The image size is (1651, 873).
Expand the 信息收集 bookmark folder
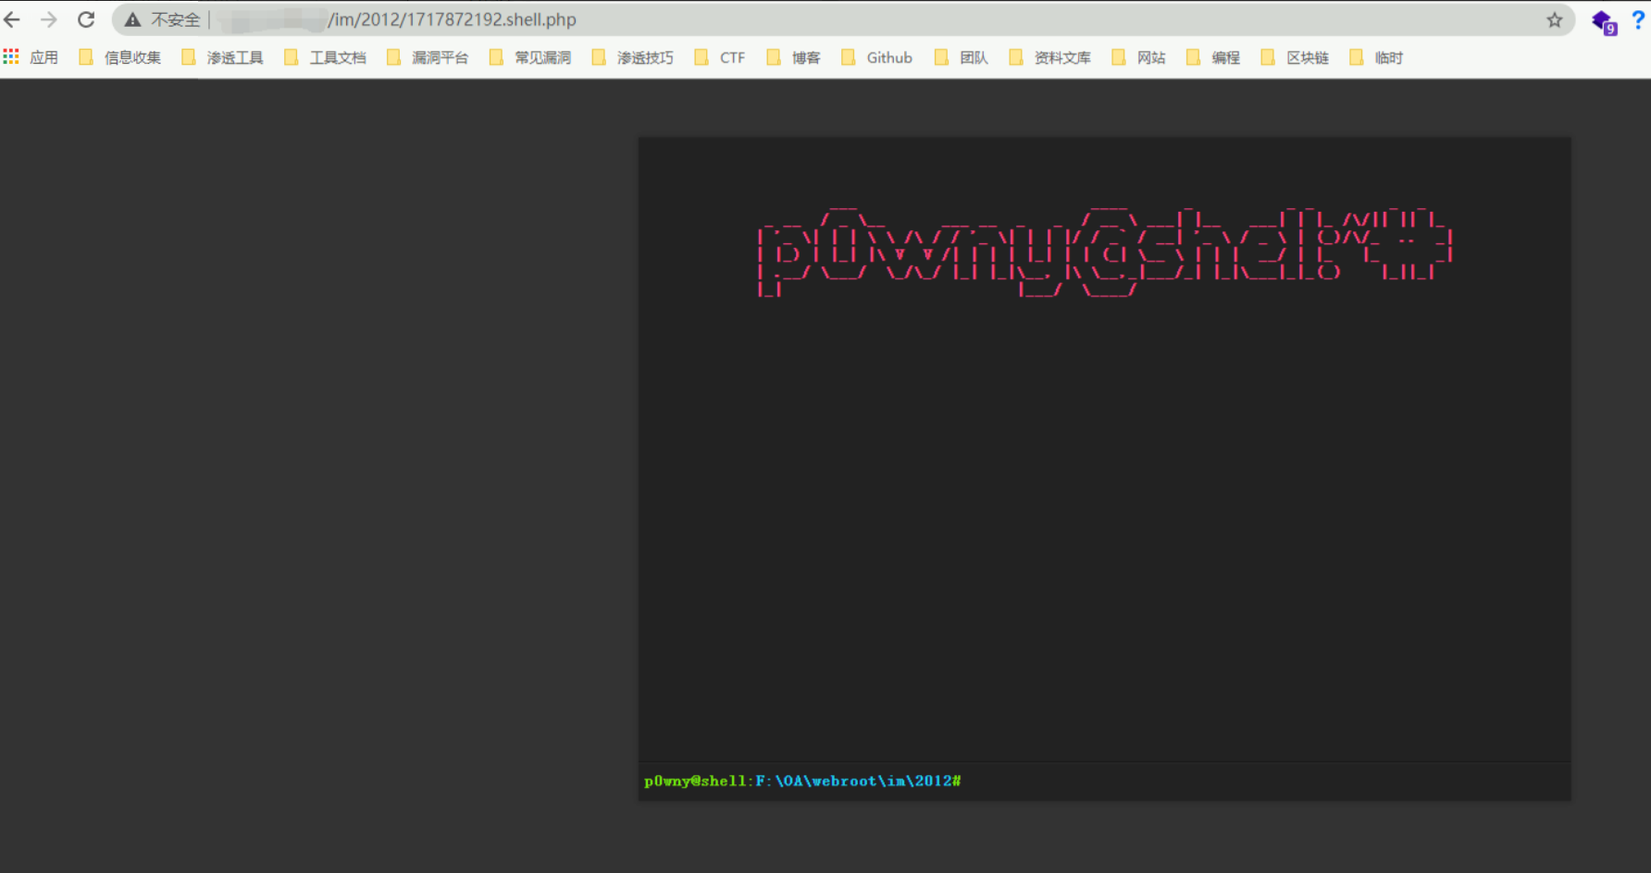point(120,57)
